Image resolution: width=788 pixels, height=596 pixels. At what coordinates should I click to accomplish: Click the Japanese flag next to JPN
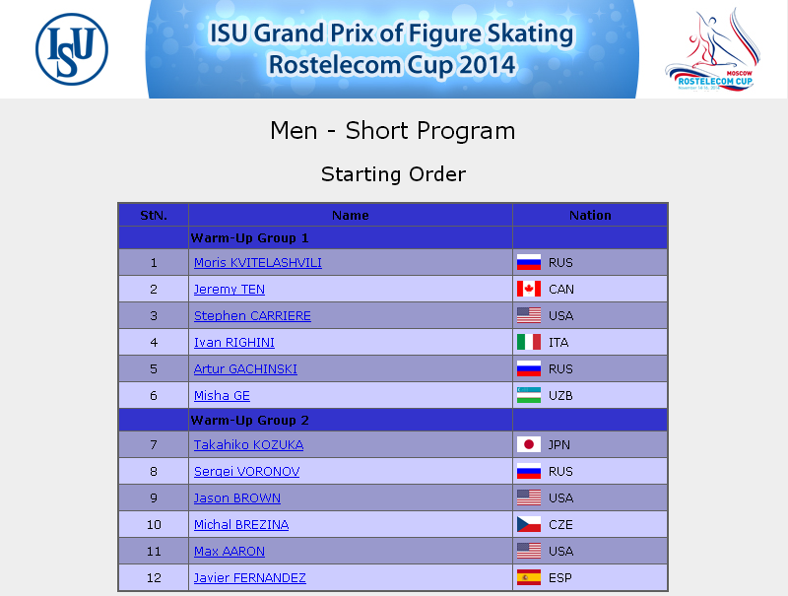coord(529,444)
